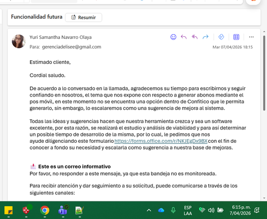Click the Funcionalidad futura subject title
Viewport: 267px width, 219px height.
37,17
